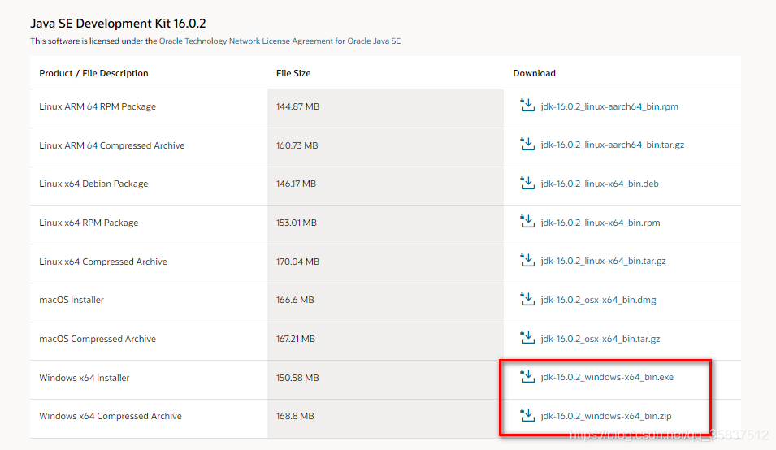
Task: Download jdk-16.0.2_linux-x64_bin.tar.gz link
Action: 603,261
